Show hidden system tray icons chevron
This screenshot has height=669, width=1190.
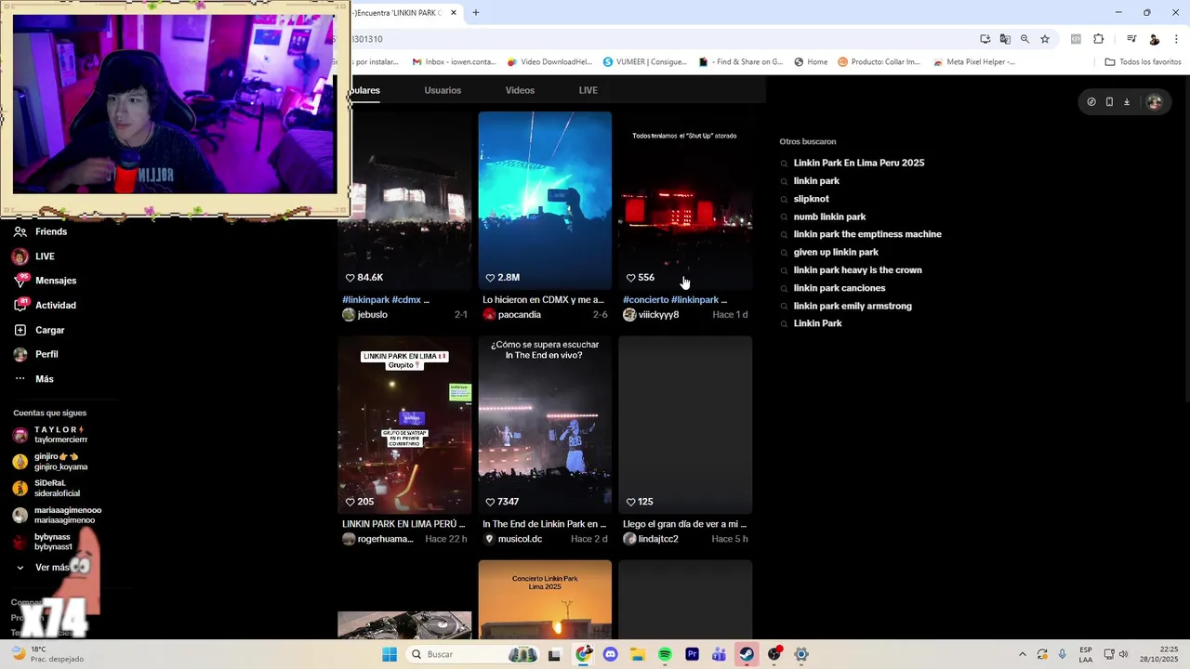[1023, 654]
